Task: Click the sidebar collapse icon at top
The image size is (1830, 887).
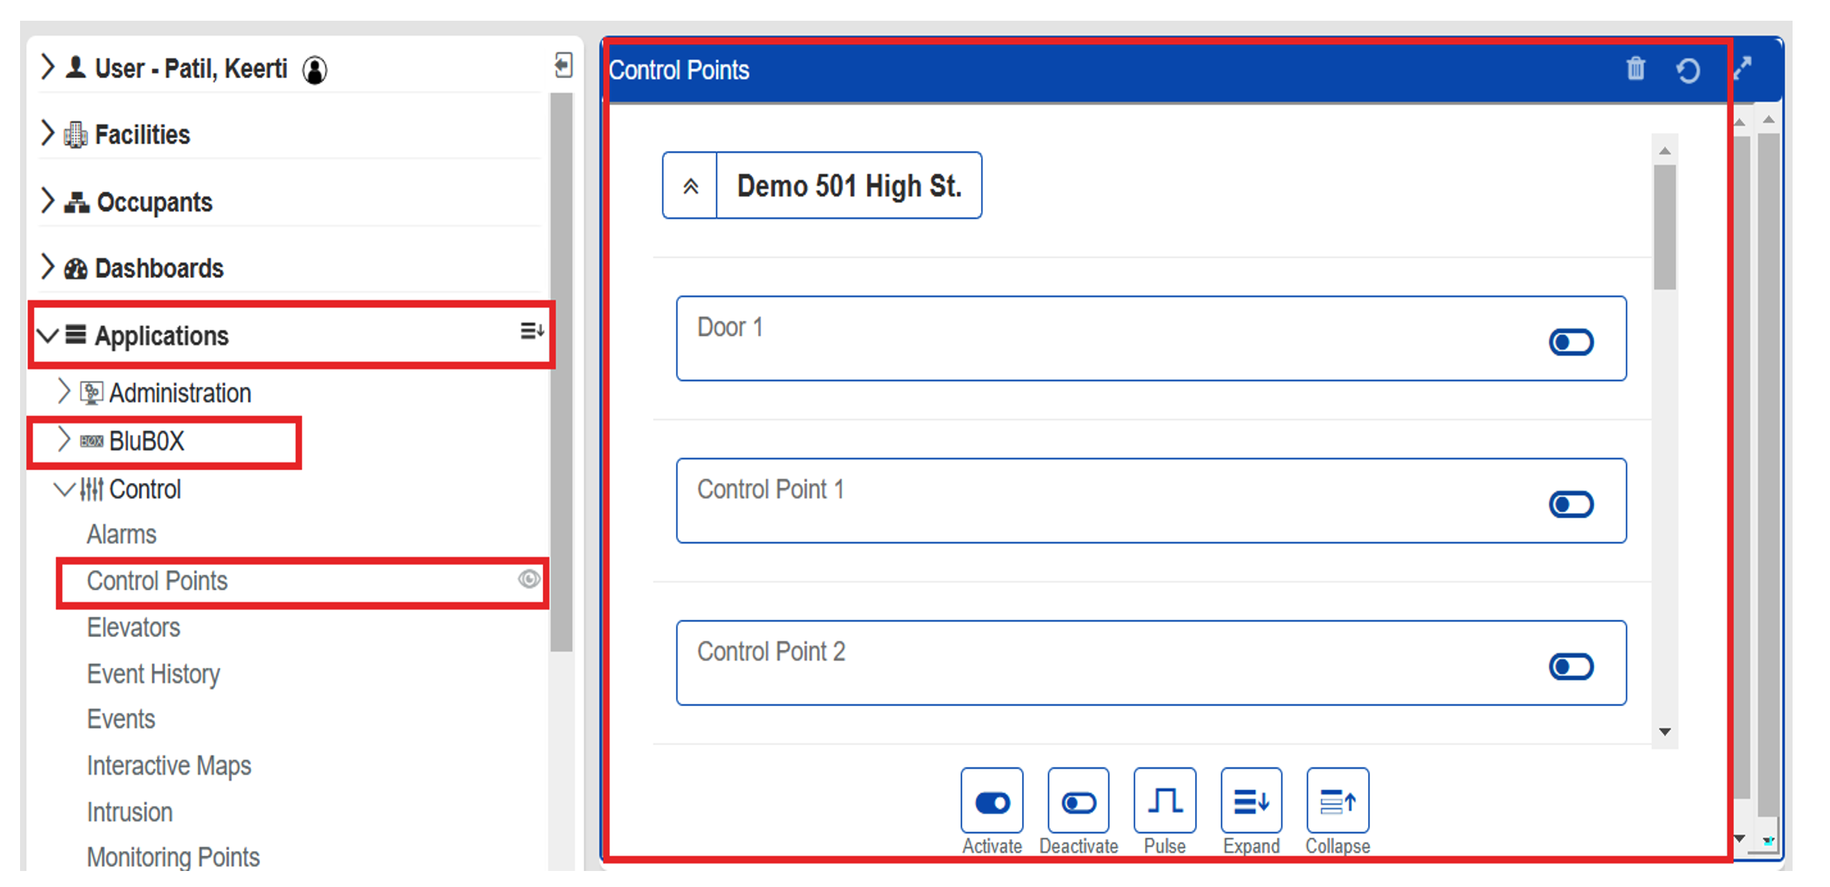Action: pos(563,65)
